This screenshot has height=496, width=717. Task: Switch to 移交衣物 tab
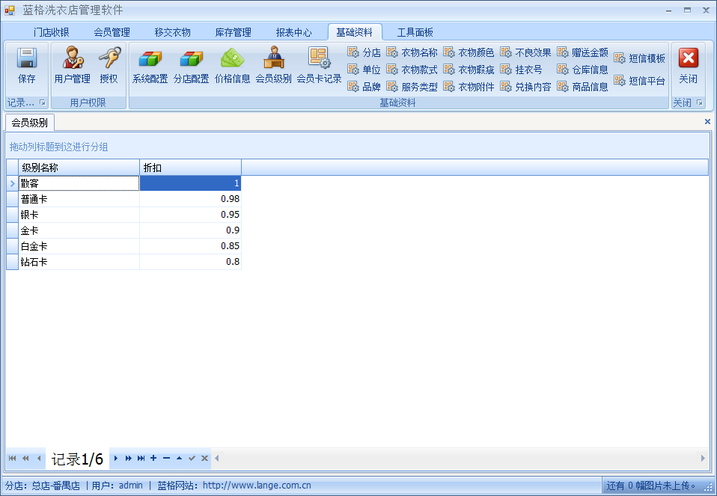click(x=172, y=32)
